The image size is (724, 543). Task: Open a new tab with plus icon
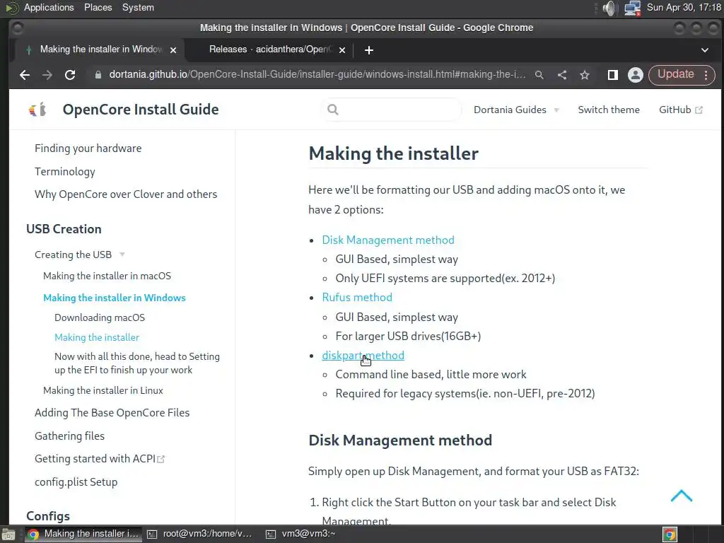point(368,49)
